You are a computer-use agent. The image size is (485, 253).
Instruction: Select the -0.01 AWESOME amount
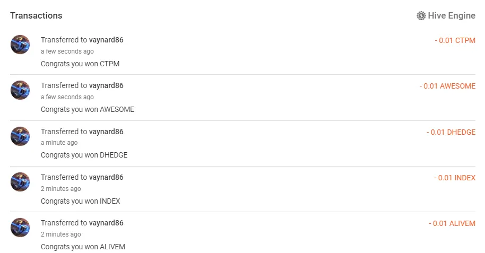[x=447, y=86]
